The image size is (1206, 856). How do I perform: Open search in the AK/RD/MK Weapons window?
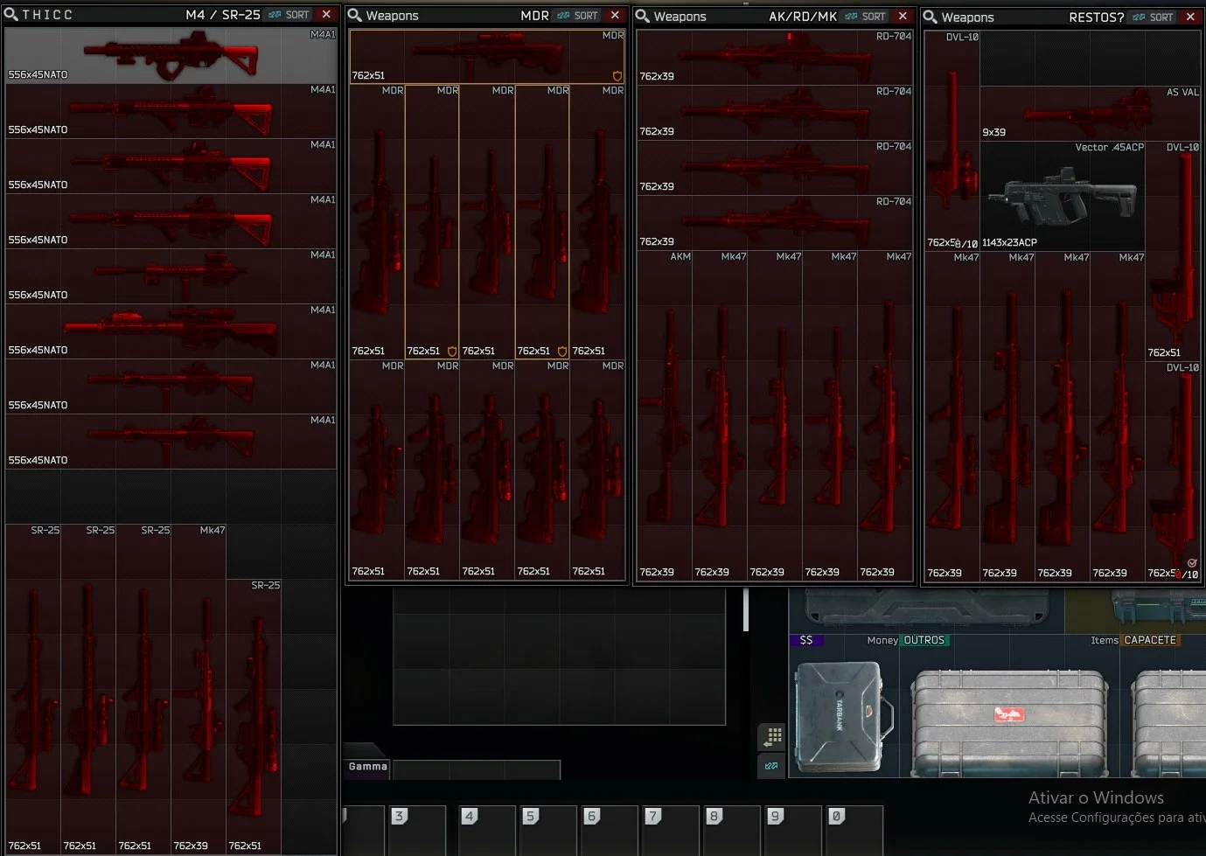(642, 17)
